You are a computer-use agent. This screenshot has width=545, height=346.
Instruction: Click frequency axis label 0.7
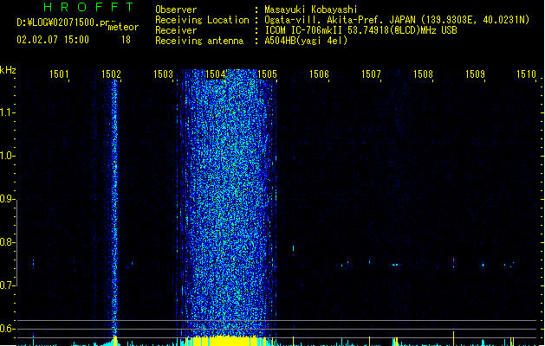(7, 285)
